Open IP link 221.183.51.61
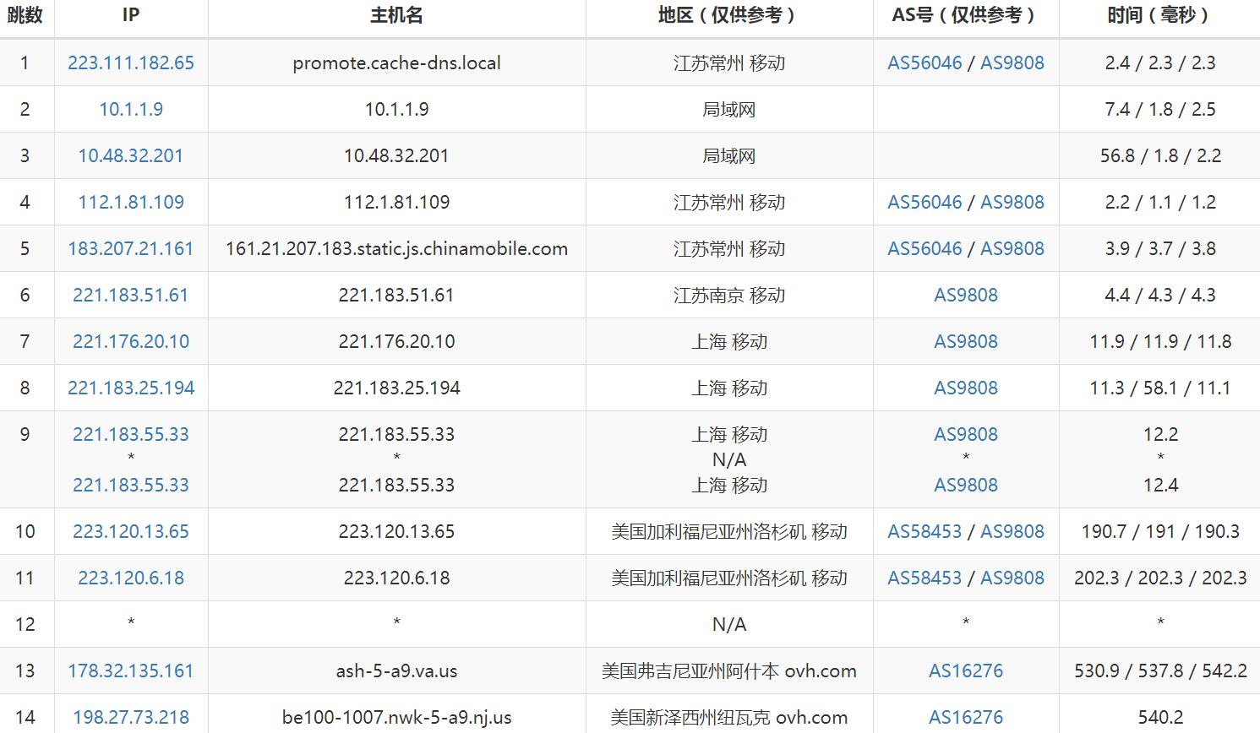 (131, 295)
